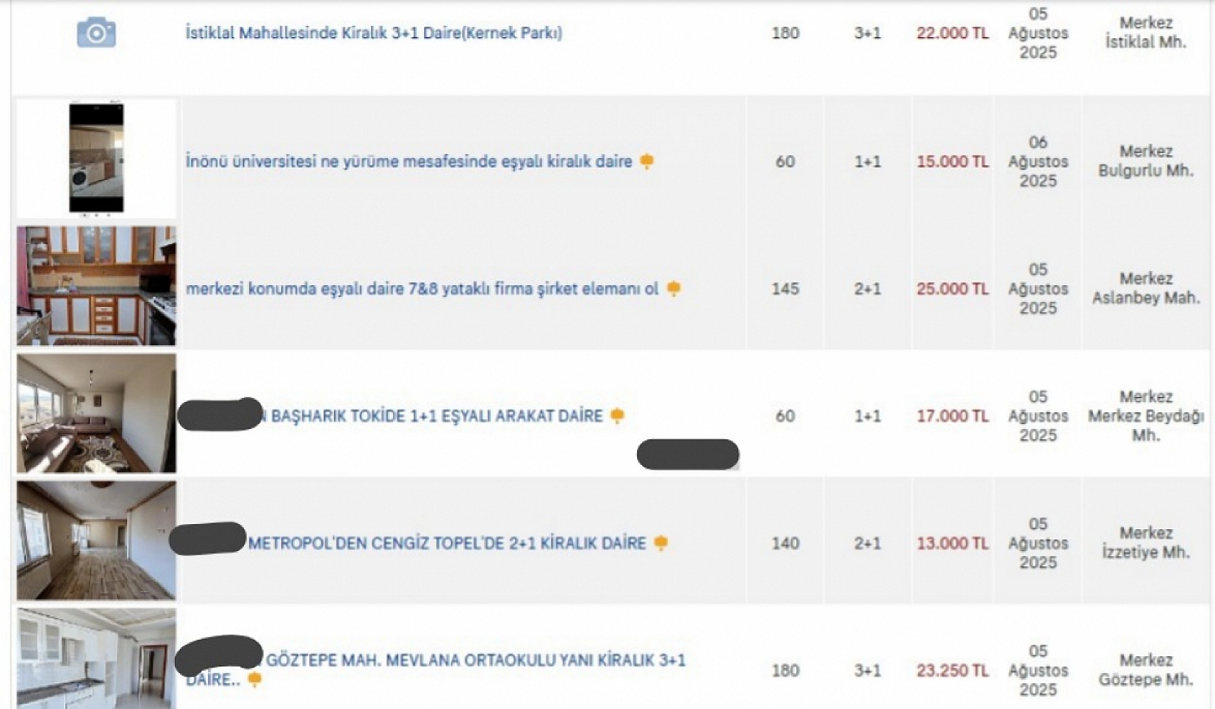Open İstiklal Mahallesinde Kiralık 3+1 Daire listing
The image size is (1215, 709).
[x=373, y=32]
